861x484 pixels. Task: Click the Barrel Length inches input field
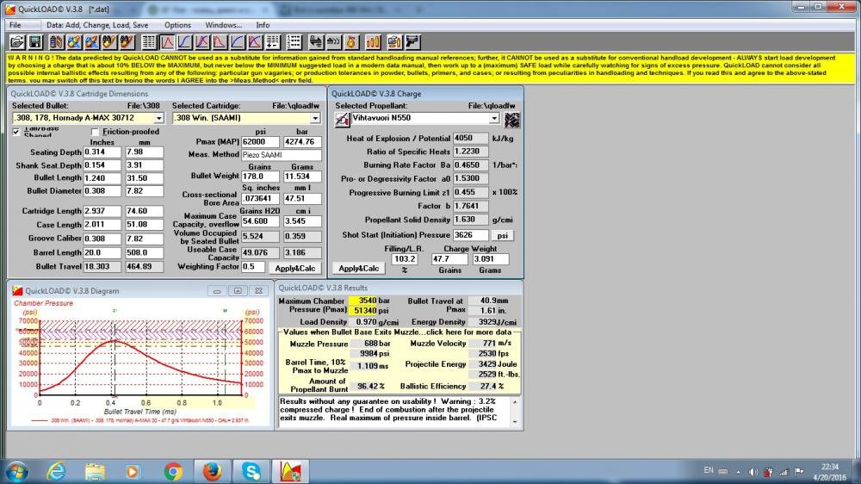pos(102,253)
